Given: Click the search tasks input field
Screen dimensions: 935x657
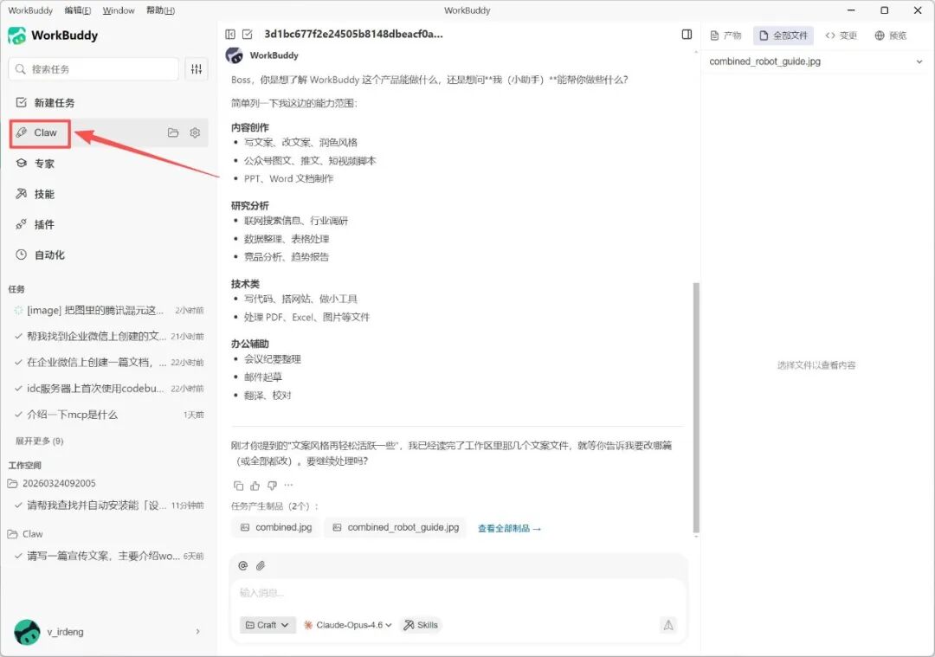Looking at the screenshot, I should pyautogui.click(x=93, y=69).
